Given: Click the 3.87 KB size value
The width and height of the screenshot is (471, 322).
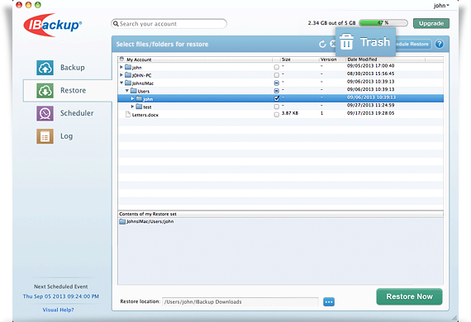Looking at the screenshot, I should pyautogui.click(x=290, y=113).
